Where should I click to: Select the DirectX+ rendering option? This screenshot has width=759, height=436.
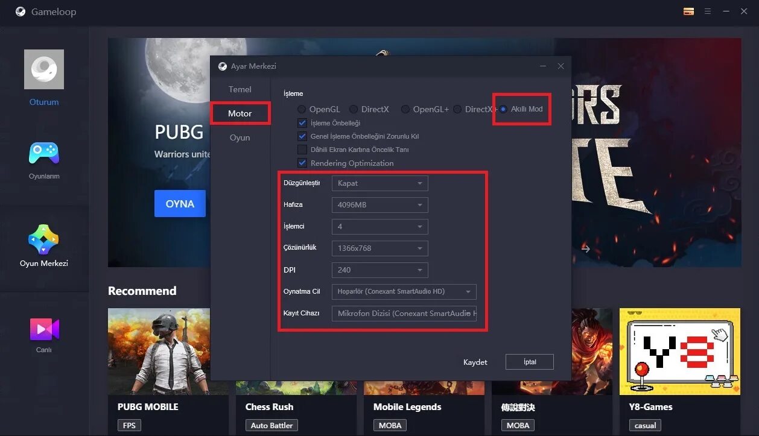457,109
